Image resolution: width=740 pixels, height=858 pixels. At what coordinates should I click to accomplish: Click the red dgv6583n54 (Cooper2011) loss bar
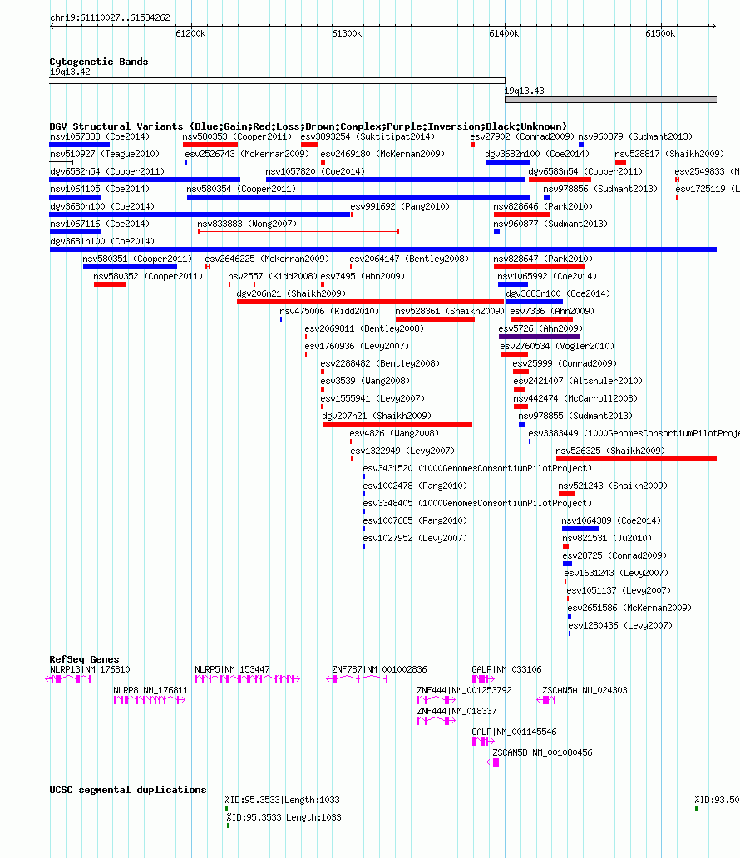[x=560, y=180]
